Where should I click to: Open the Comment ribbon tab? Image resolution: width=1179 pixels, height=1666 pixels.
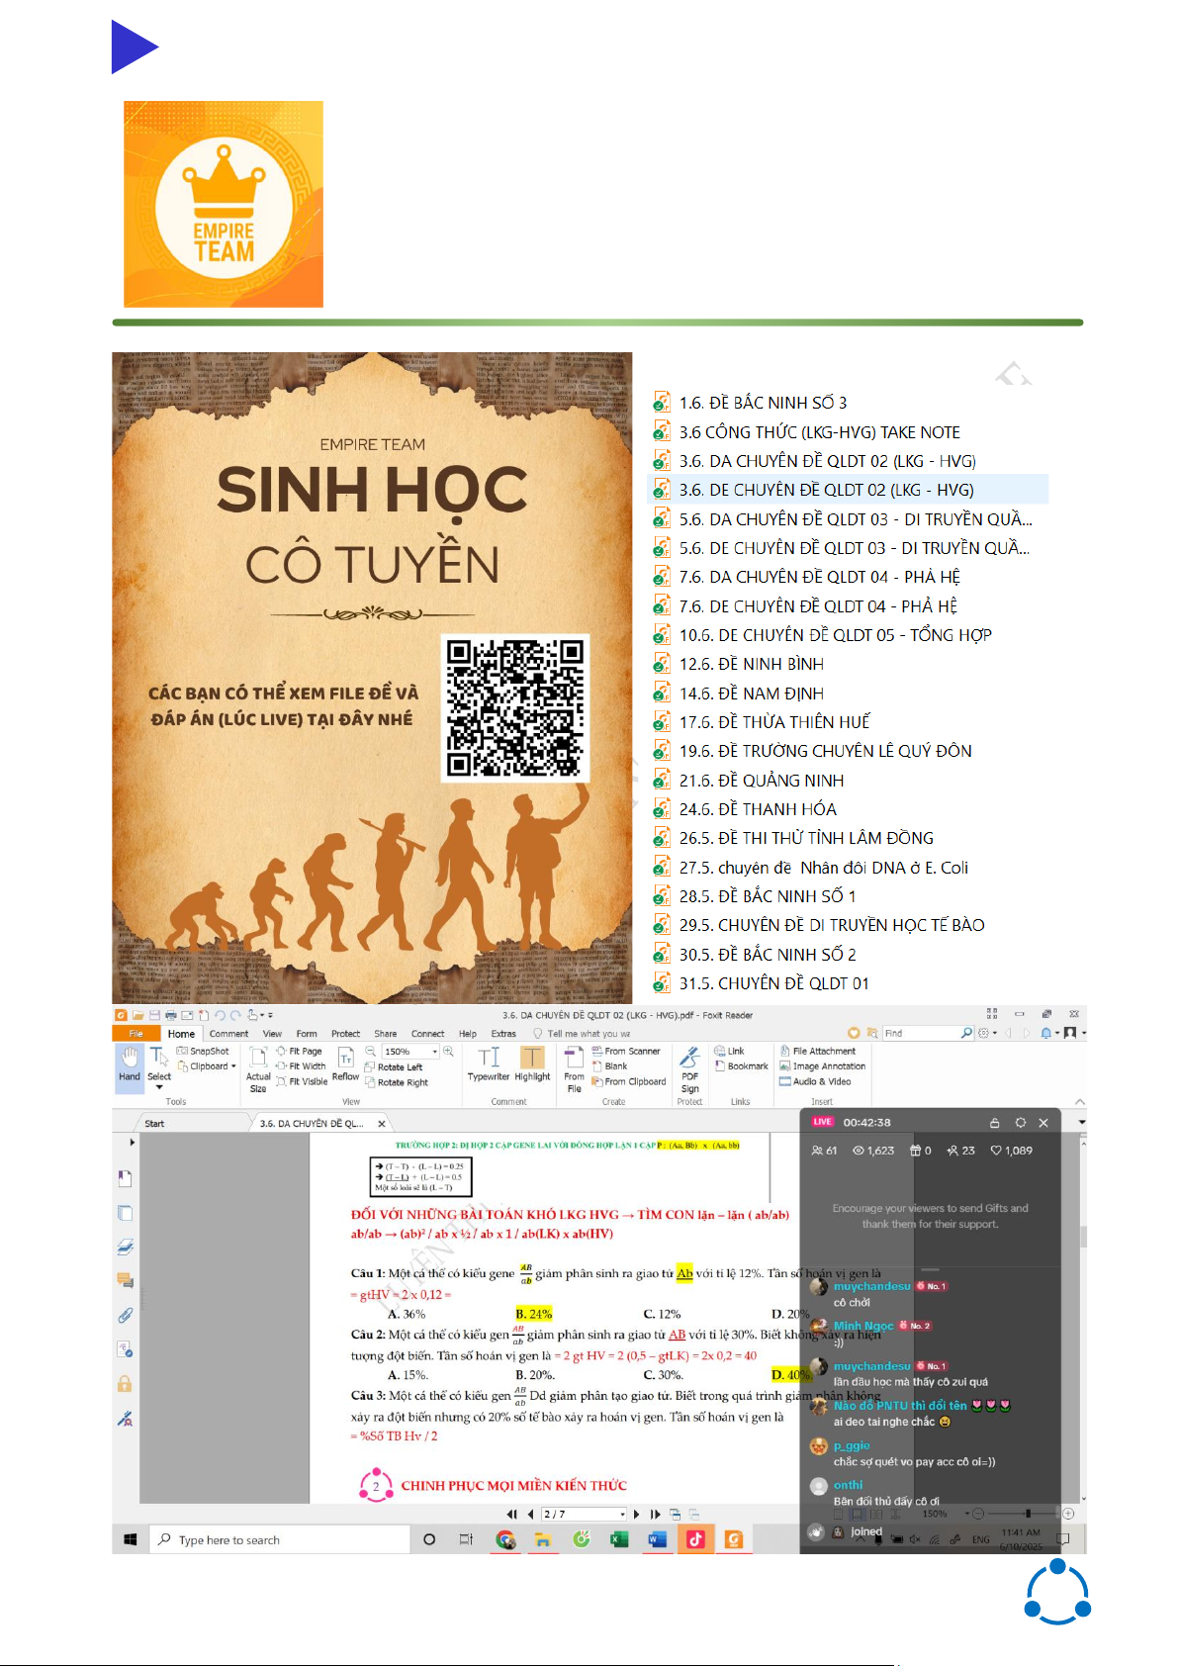click(228, 1034)
